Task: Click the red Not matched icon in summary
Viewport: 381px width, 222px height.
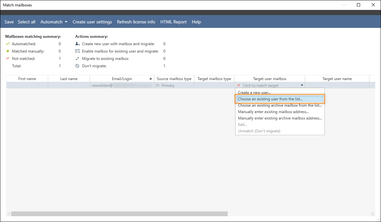Action: [7, 58]
